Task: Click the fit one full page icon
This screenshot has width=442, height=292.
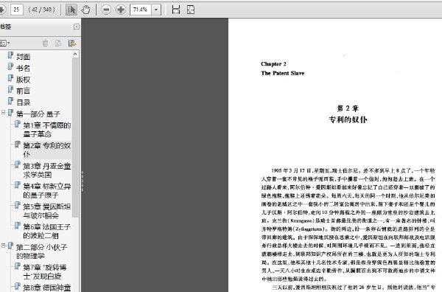Action: tap(191, 10)
